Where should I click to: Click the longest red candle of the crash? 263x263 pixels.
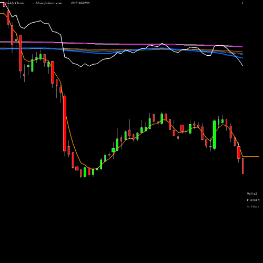coord(65,123)
